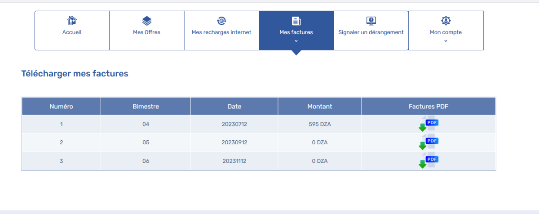
Task: Expand the Mon compte chevron
Action: point(446,41)
